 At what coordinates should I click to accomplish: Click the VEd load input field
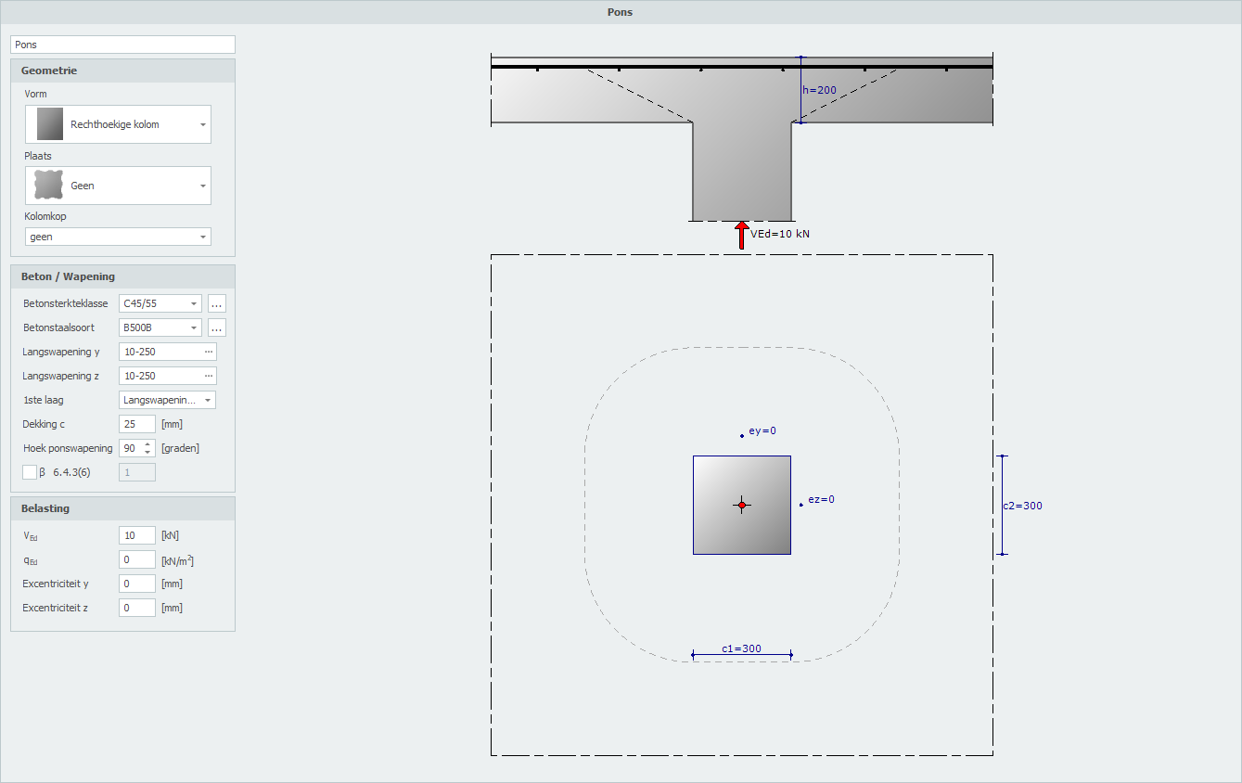(137, 535)
